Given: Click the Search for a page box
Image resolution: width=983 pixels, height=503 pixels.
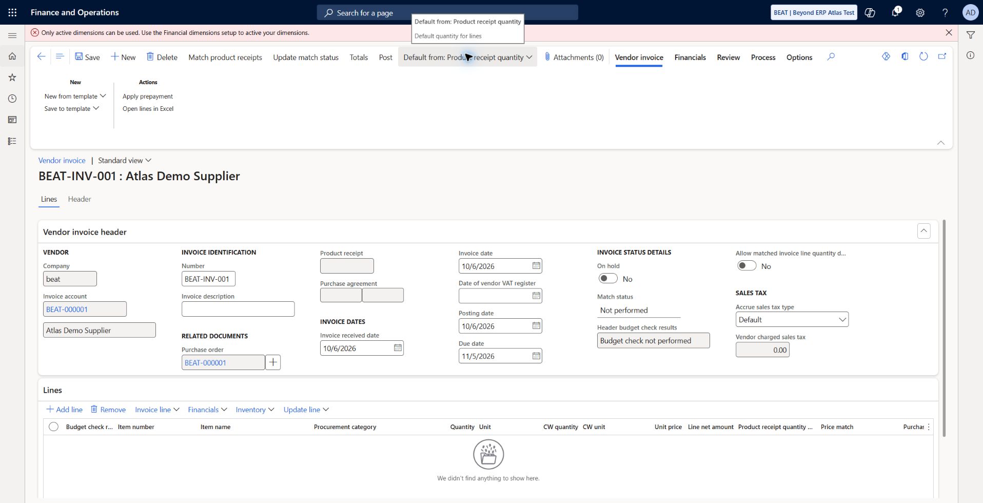Looking at the screenshot, I should click(447, 12).
